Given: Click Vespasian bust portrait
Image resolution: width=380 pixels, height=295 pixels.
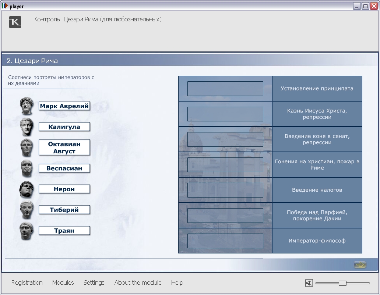Looking at the screenshot, I should point(27,168).
